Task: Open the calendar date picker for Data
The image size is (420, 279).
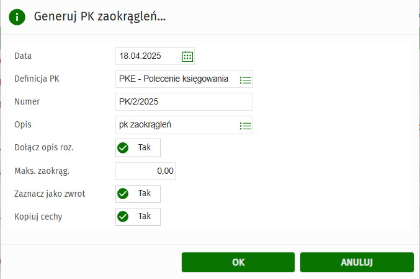Action: [187, 56]
